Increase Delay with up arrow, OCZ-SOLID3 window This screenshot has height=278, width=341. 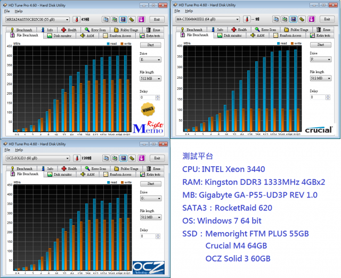(x=158, y=235)
